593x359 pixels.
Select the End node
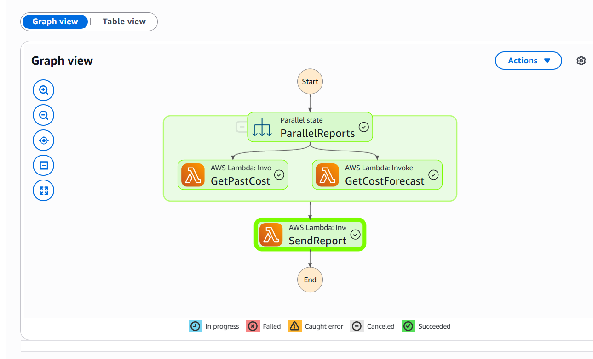click(x=310, y=280)
